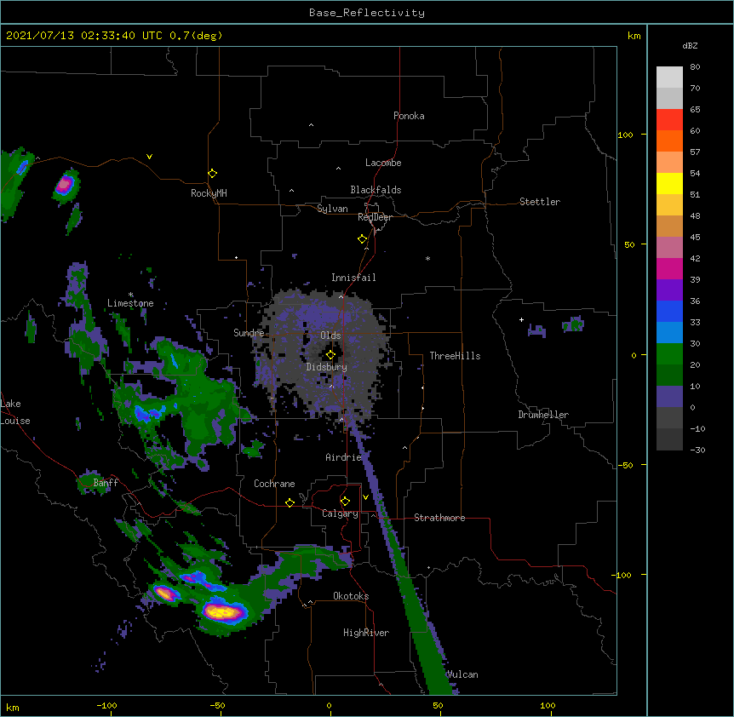The width and height of the screenshot is (734, 717).
Task: Click the HighRiver city label
Action: [x=366, y=633]
